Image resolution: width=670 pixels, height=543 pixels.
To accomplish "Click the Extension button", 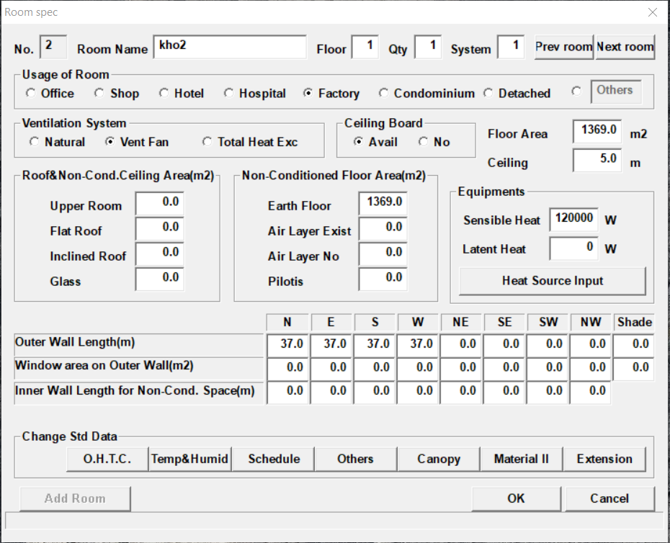I will (604, 459).
